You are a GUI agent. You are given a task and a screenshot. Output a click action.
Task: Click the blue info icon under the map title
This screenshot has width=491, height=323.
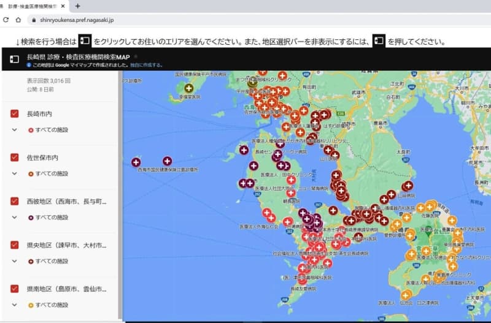(x=29, y=64)
